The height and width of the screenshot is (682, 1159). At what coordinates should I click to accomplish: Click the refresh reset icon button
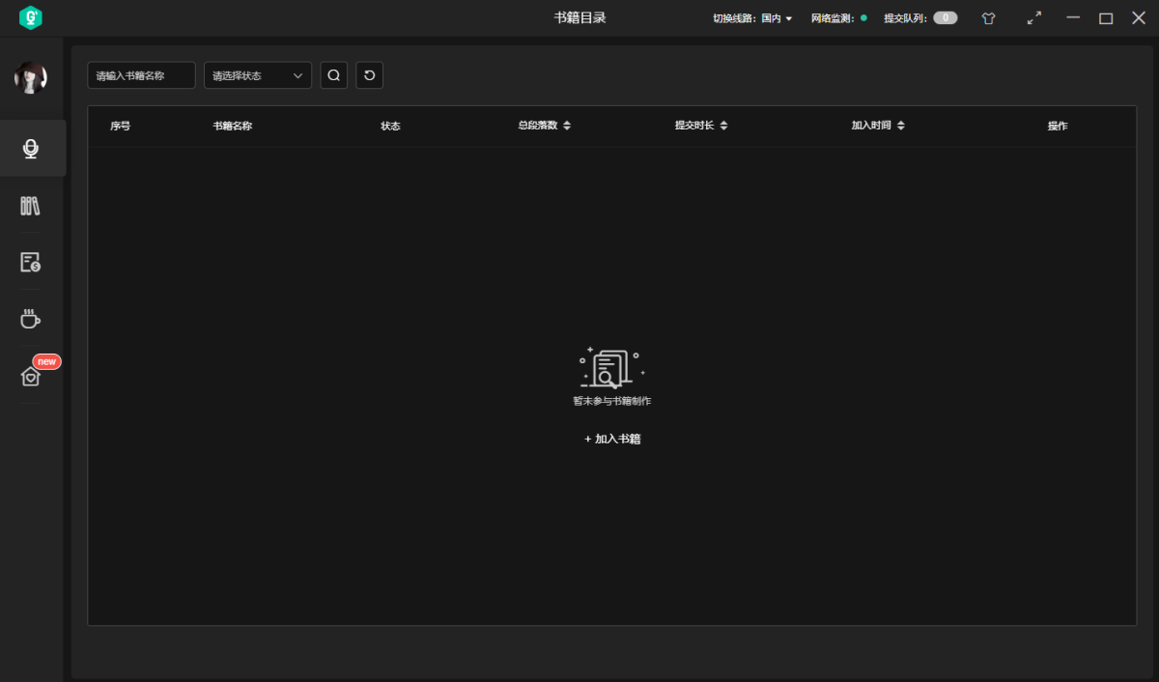(x=369, y=75)
